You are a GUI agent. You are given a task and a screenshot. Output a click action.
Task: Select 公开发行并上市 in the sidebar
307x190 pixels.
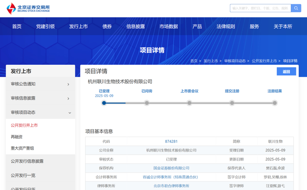(25, 125)
